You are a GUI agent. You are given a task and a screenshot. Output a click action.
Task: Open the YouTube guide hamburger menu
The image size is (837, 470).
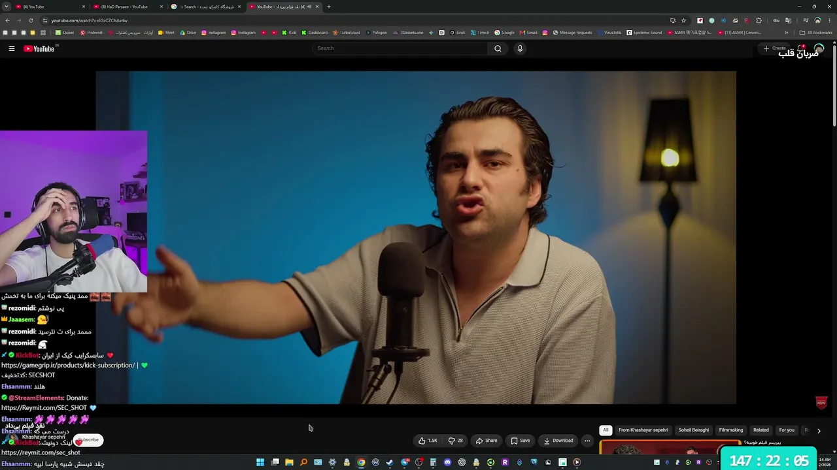[x=11, y=48]
